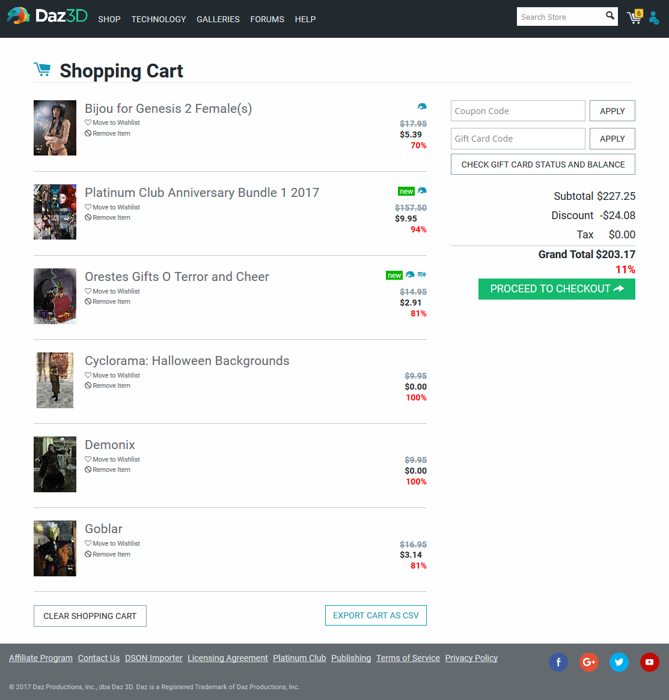Open Terms of Service footer link
669x700 pixels.
point(408,658)
